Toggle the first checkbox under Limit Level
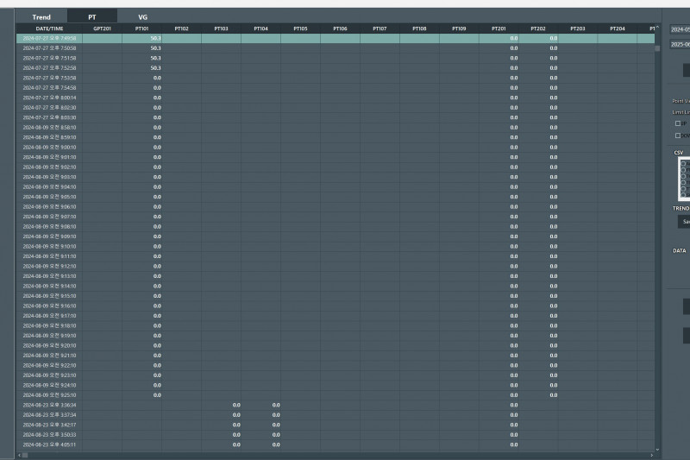 (x=678, y=123)
